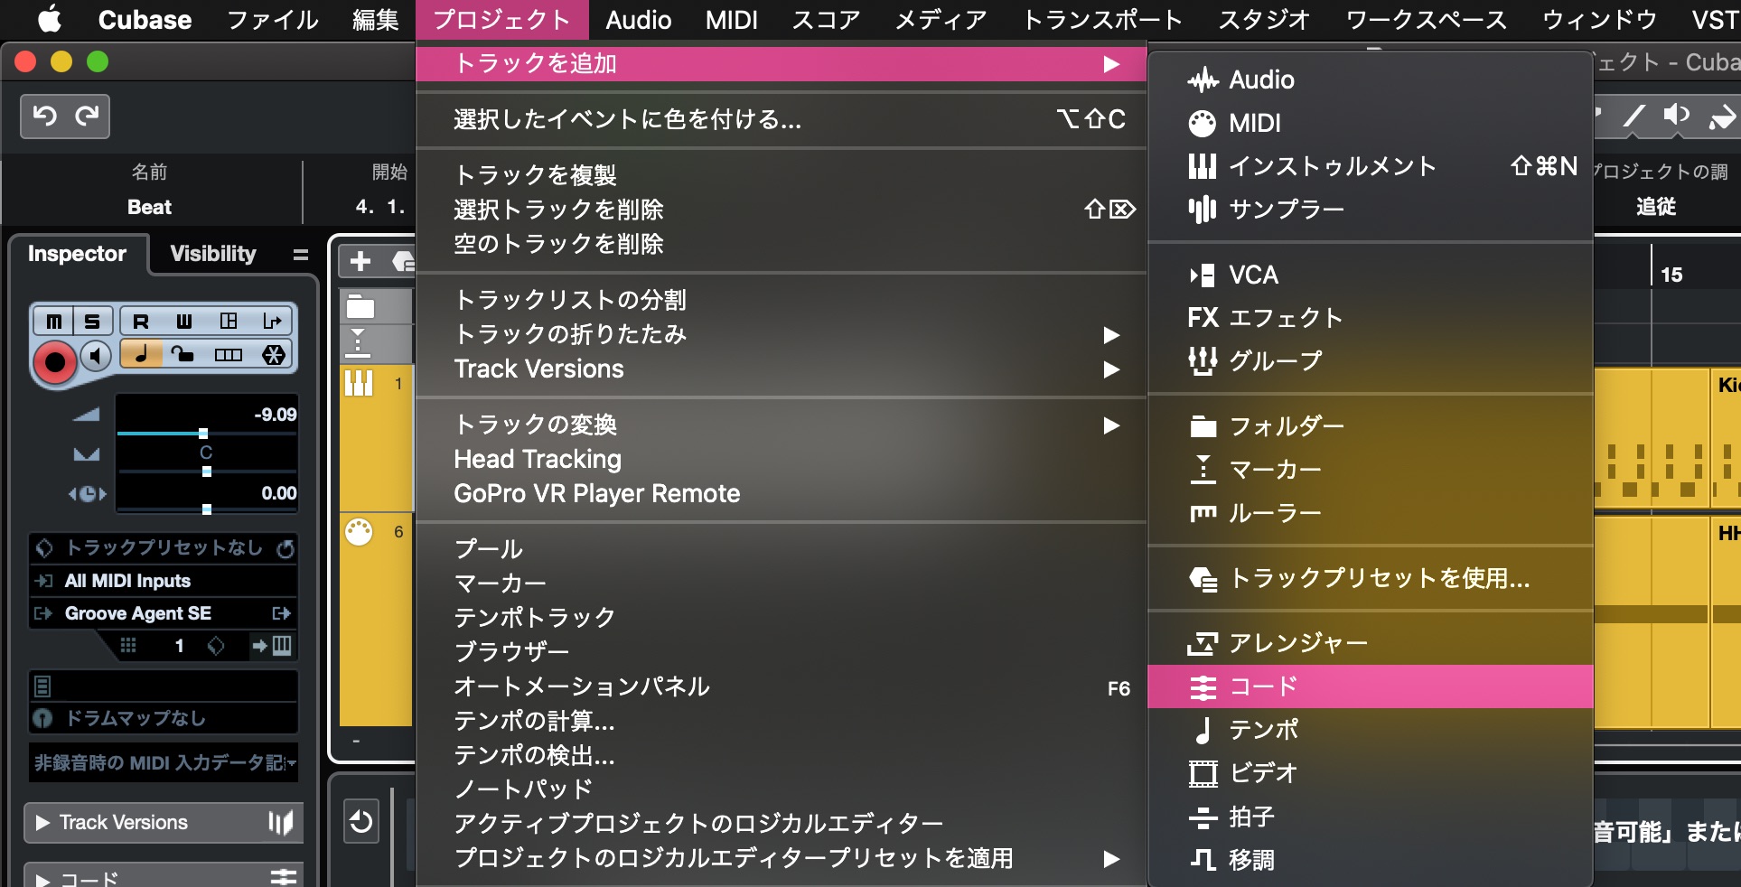Click the Track Versions stripes icon

[x=281, y=823]
